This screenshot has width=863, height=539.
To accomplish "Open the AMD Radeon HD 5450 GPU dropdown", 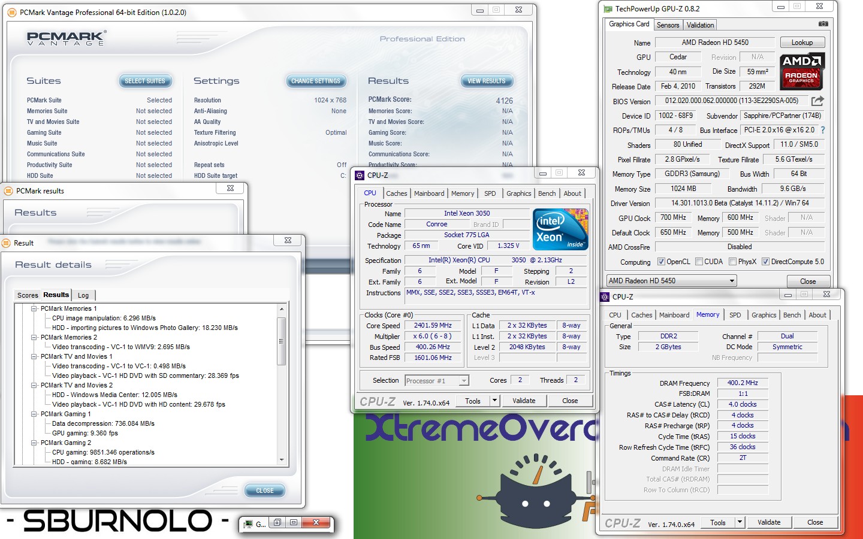I will (671, 281).
